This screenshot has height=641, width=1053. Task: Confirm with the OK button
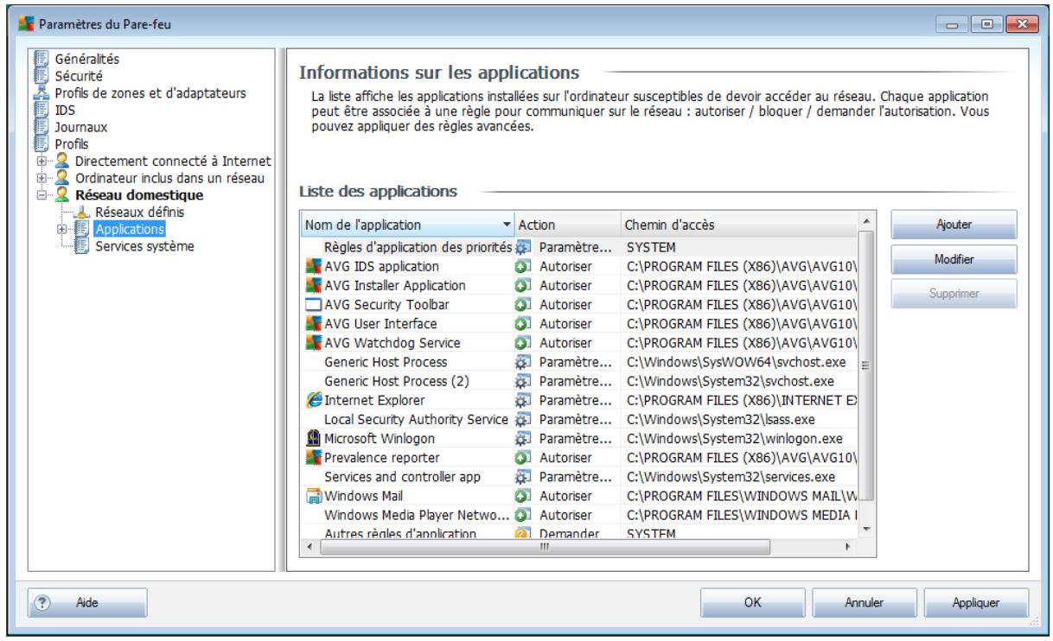click(x=751, y=602)
